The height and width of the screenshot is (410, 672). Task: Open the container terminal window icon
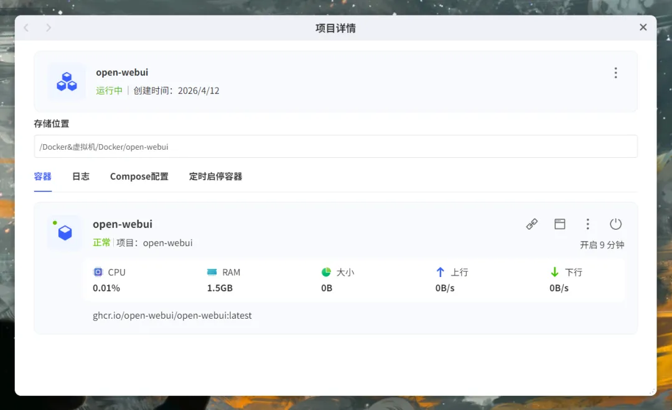click(x=560, y=224)
